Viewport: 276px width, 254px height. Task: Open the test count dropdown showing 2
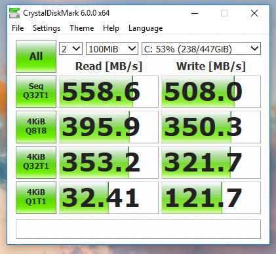point(71,48)
